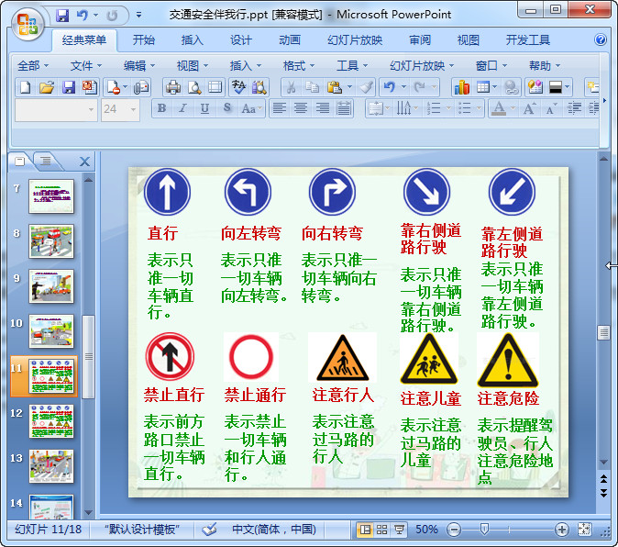Open paste options dropdown arrow
This screenshot has width=618, height=547.
[349, 87]
